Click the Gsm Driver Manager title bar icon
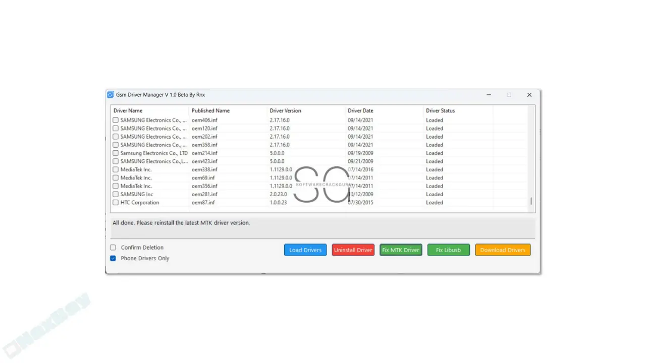This screenshot has width=646, height=363. (110, 94)
